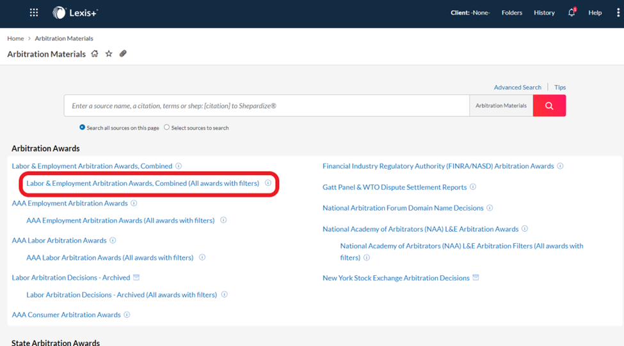This screenshot has height=346, width=624.
Task: Open the notifications bell
Action: coord(572,13)
